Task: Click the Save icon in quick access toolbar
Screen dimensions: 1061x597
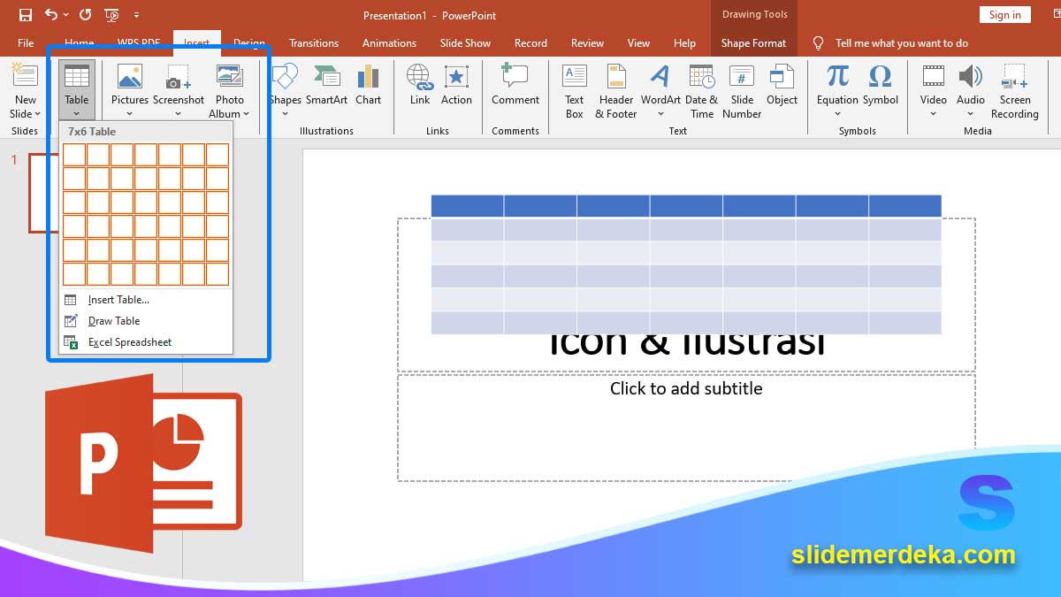Action: point(25,15)
